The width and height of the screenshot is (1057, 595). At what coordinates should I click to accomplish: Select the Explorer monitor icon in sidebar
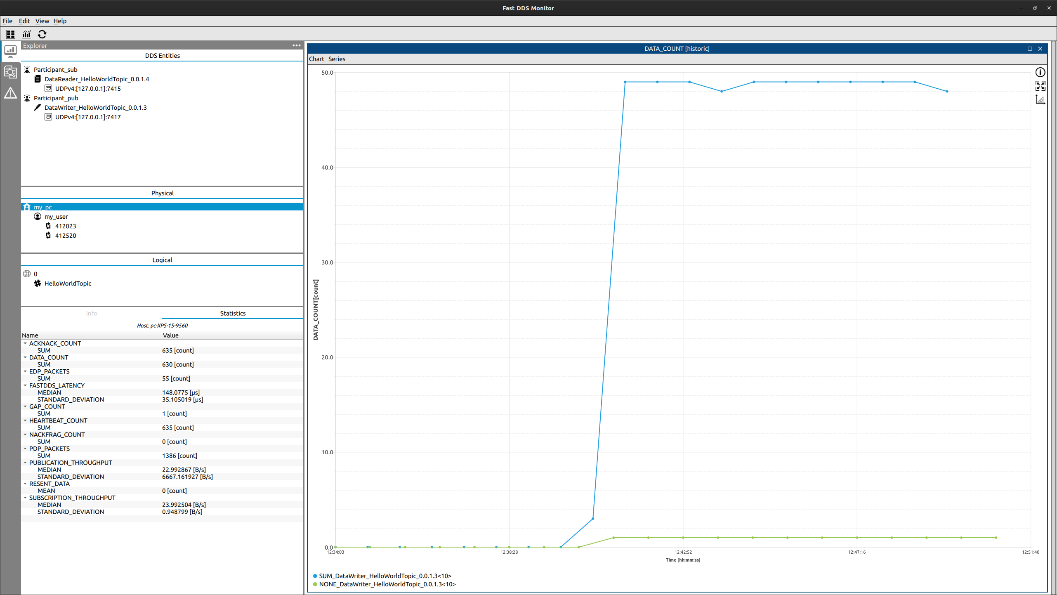pyautogui.click(x=10, y=51)
